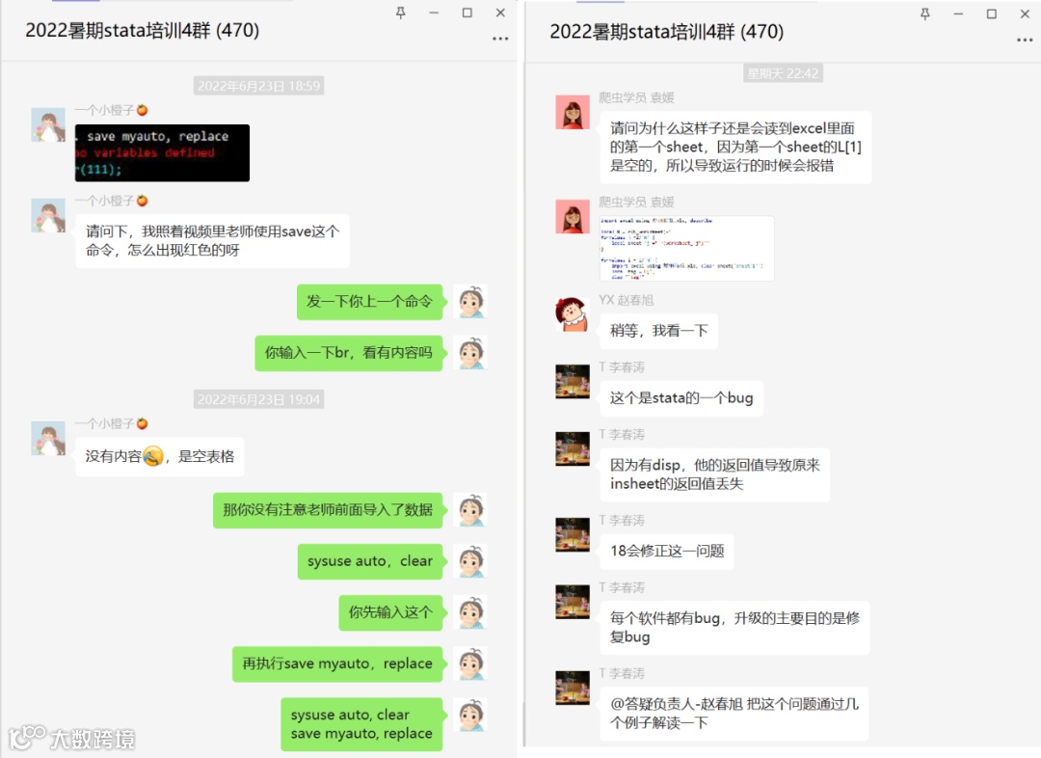1041x758 pixels.
Task: Maximize the left chat window
Action: (x=467, y=13)
